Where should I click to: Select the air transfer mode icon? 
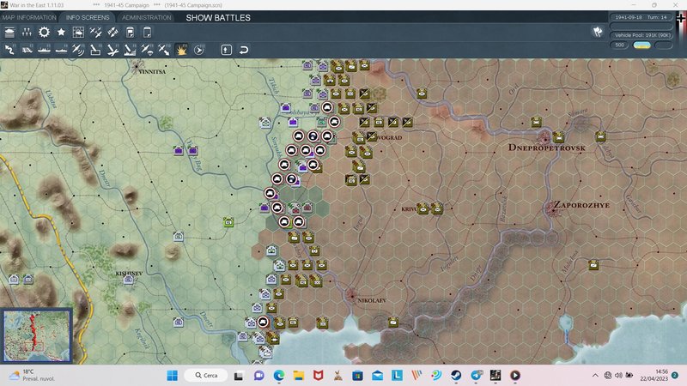click(164, 50)
